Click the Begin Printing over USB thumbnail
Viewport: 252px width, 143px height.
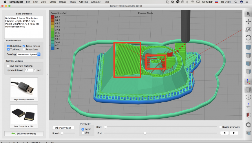click(24, 89)
